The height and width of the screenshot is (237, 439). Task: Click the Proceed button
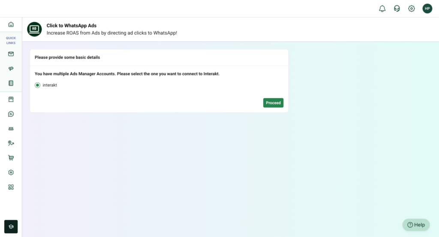click(x=273, y=103)
